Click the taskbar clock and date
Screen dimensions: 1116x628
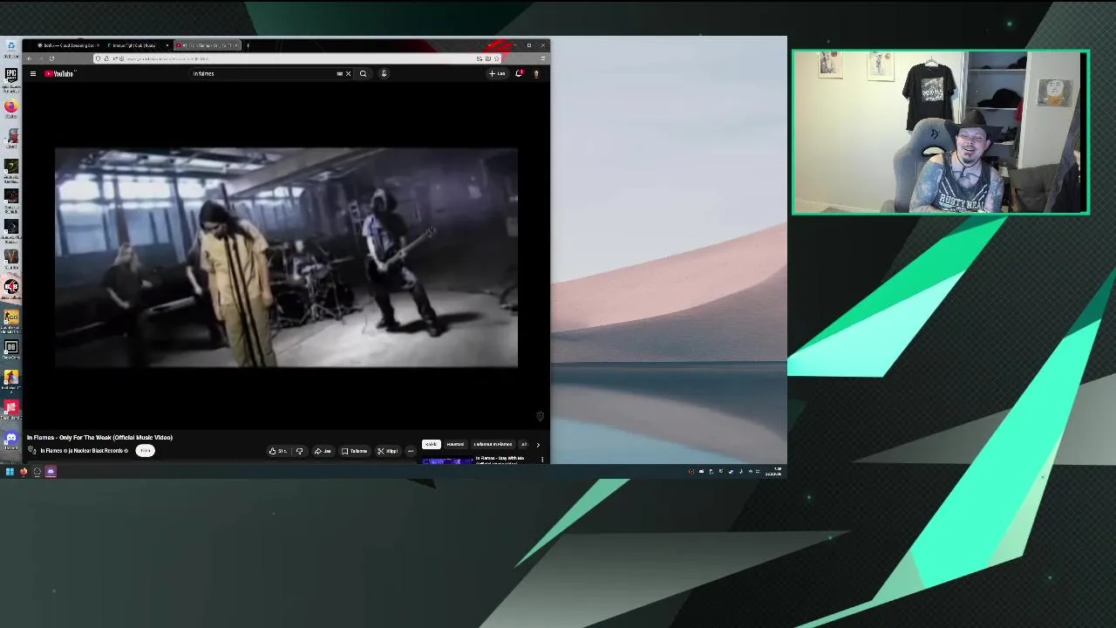[x=773, y=472]
